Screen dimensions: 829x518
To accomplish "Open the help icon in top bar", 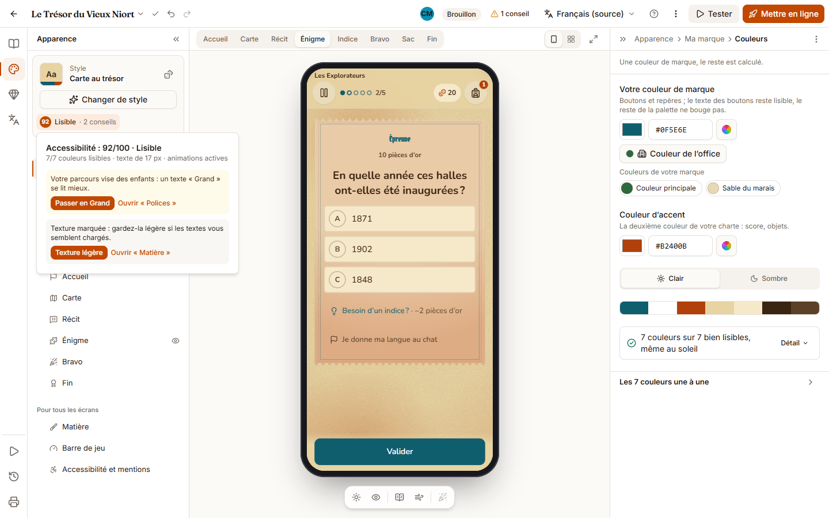I will [654, 14].
